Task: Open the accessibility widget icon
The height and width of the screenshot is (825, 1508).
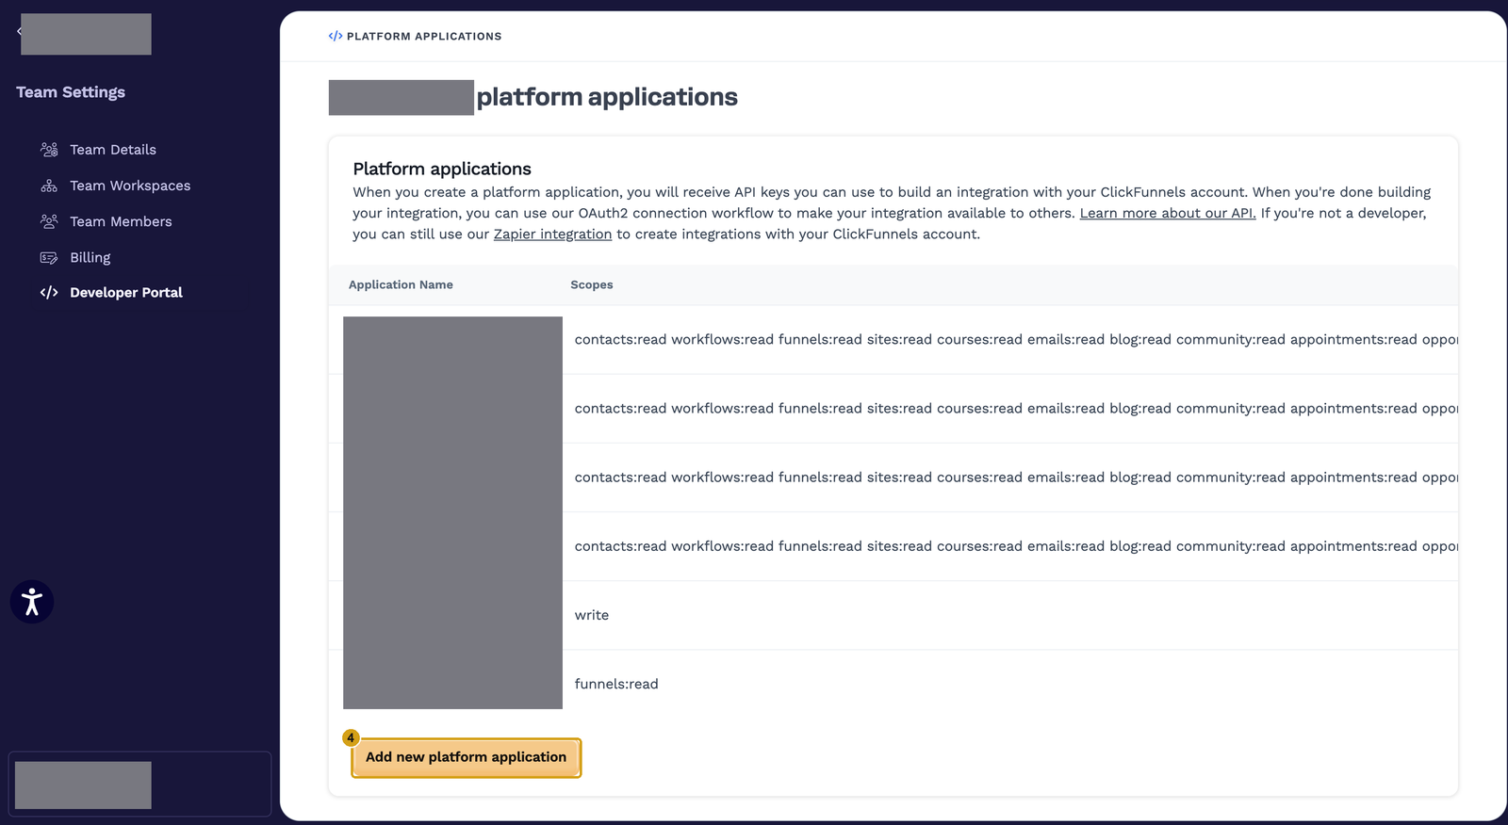Action: pos(32,602)
